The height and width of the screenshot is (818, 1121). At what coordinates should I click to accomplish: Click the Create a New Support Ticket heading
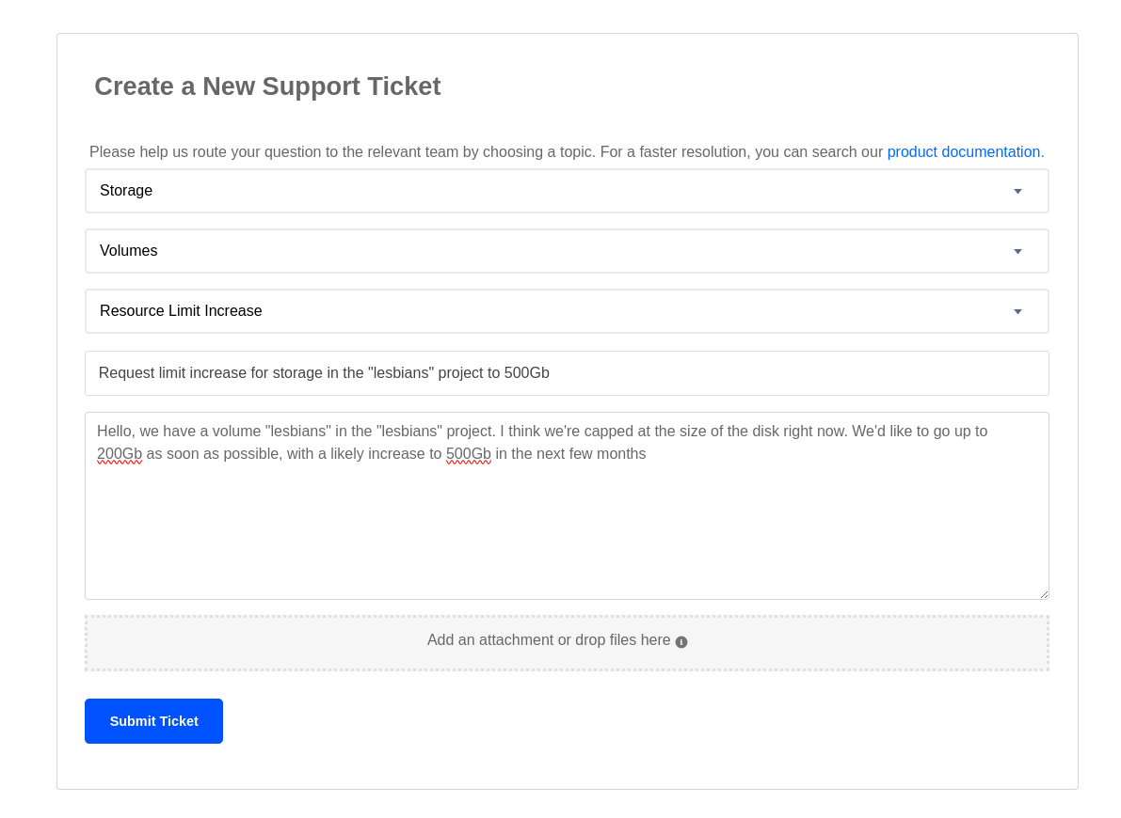coord(267,87)
